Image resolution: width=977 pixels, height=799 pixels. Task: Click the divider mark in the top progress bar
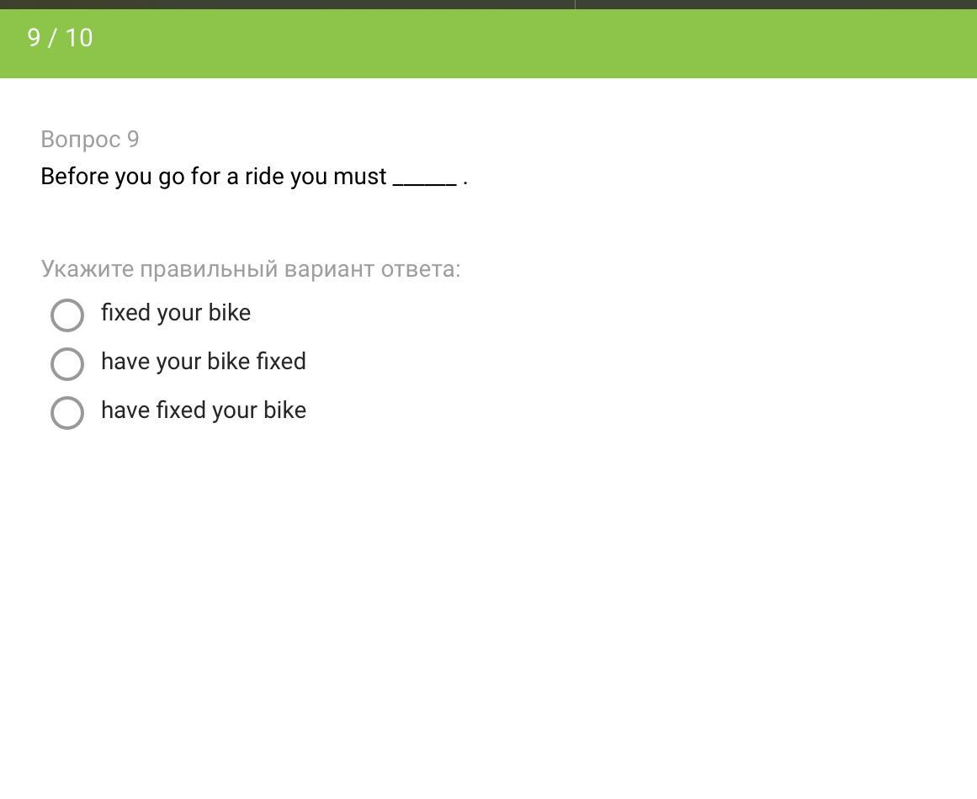[575, 4]
